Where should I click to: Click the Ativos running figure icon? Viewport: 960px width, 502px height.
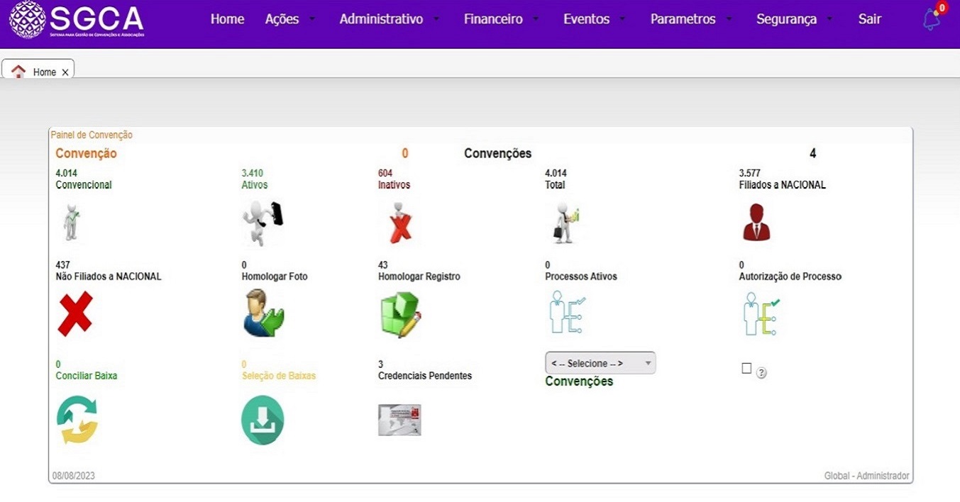[262, 223]
